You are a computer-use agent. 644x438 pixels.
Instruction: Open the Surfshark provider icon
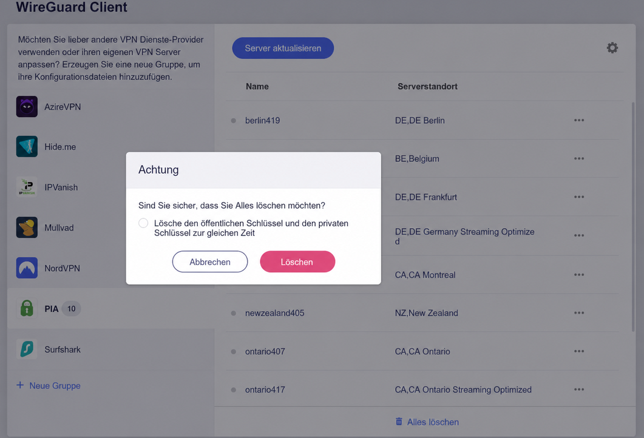pyautogui.click(x=27, y=349)
